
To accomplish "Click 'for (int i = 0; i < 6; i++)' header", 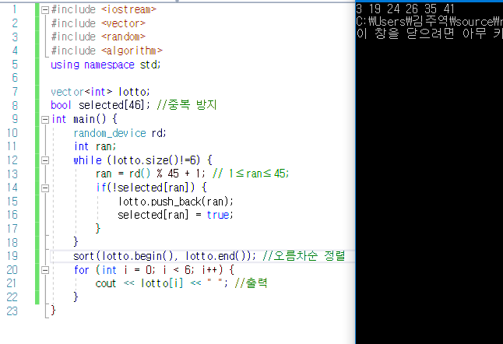I will coord(148,270).
